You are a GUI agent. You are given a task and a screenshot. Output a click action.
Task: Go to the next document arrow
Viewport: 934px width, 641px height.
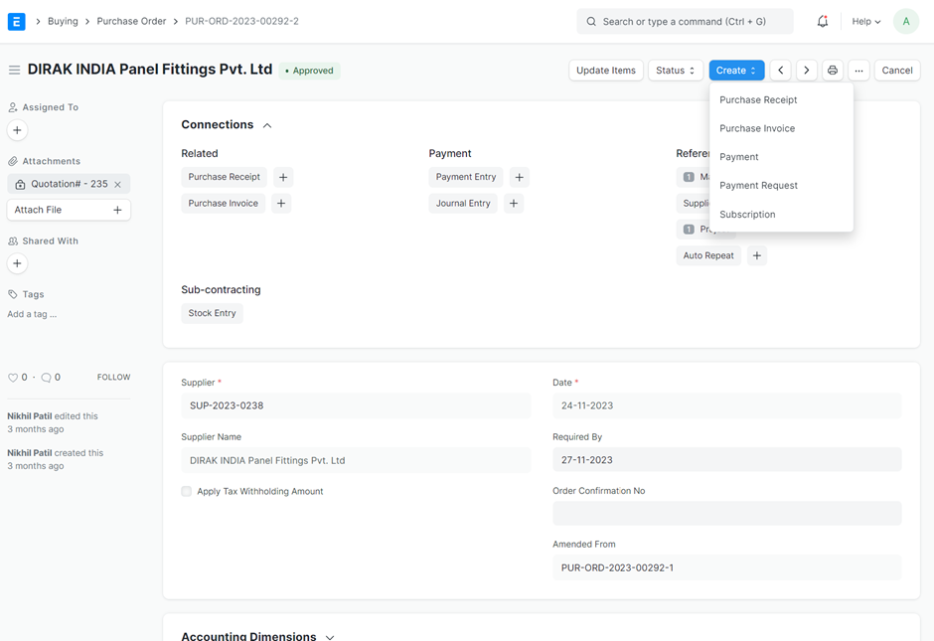click(x=807, y=71)
